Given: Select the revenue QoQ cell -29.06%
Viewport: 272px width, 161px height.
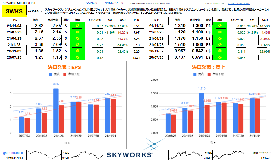Looking at the screenshot, I should [x=265, y=39].
